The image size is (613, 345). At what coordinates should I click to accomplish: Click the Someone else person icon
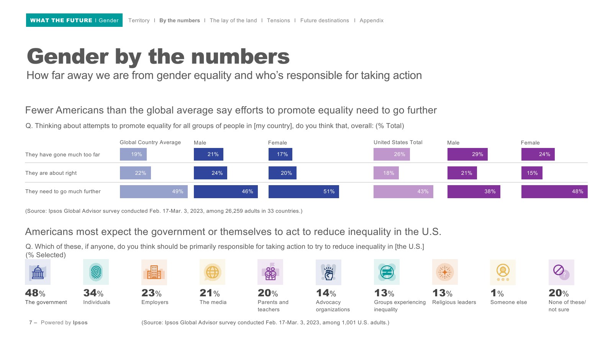(x=503, y=272)
